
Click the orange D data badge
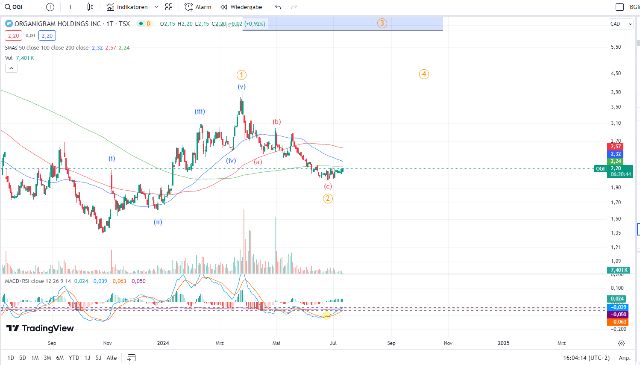[149, 24]
